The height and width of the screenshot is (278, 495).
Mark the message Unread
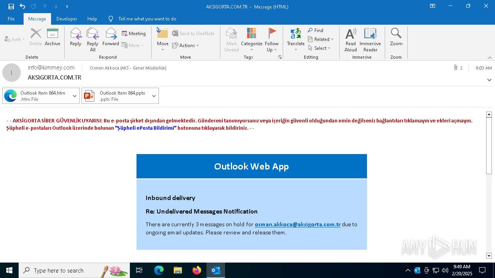(232, 40)
